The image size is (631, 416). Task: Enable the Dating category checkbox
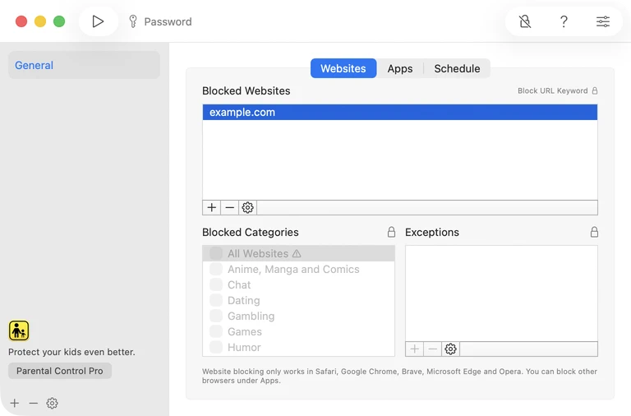tap(216, 301)
